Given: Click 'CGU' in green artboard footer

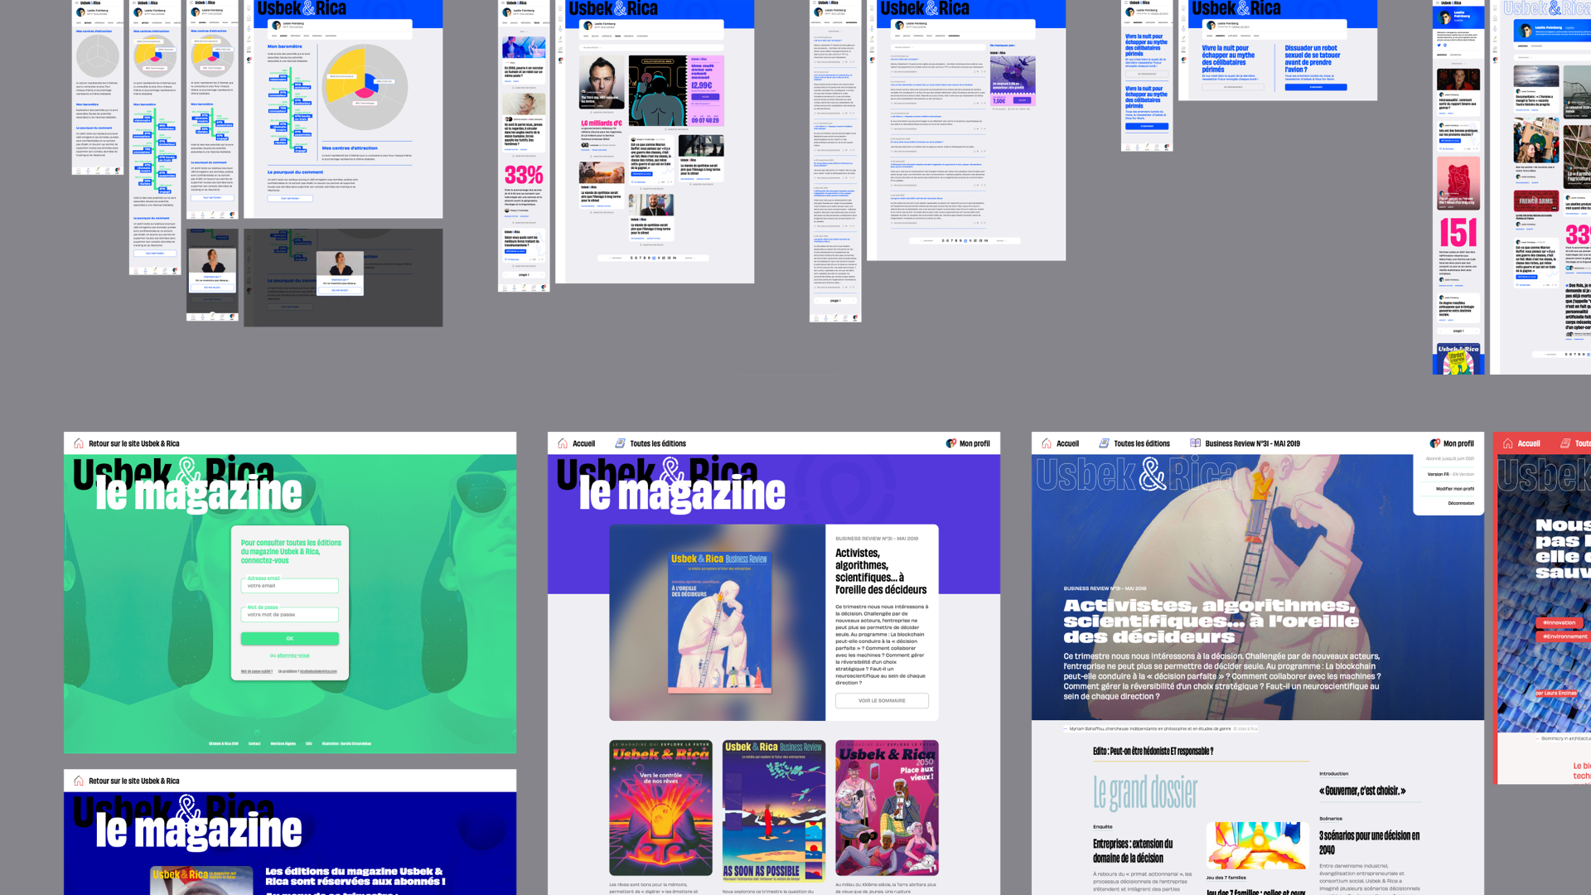Looking at the screenshot, I should [309, 743].
